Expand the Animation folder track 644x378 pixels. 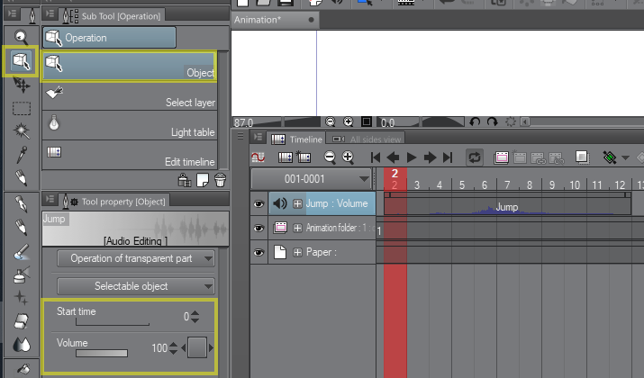(x=297, y=228)
